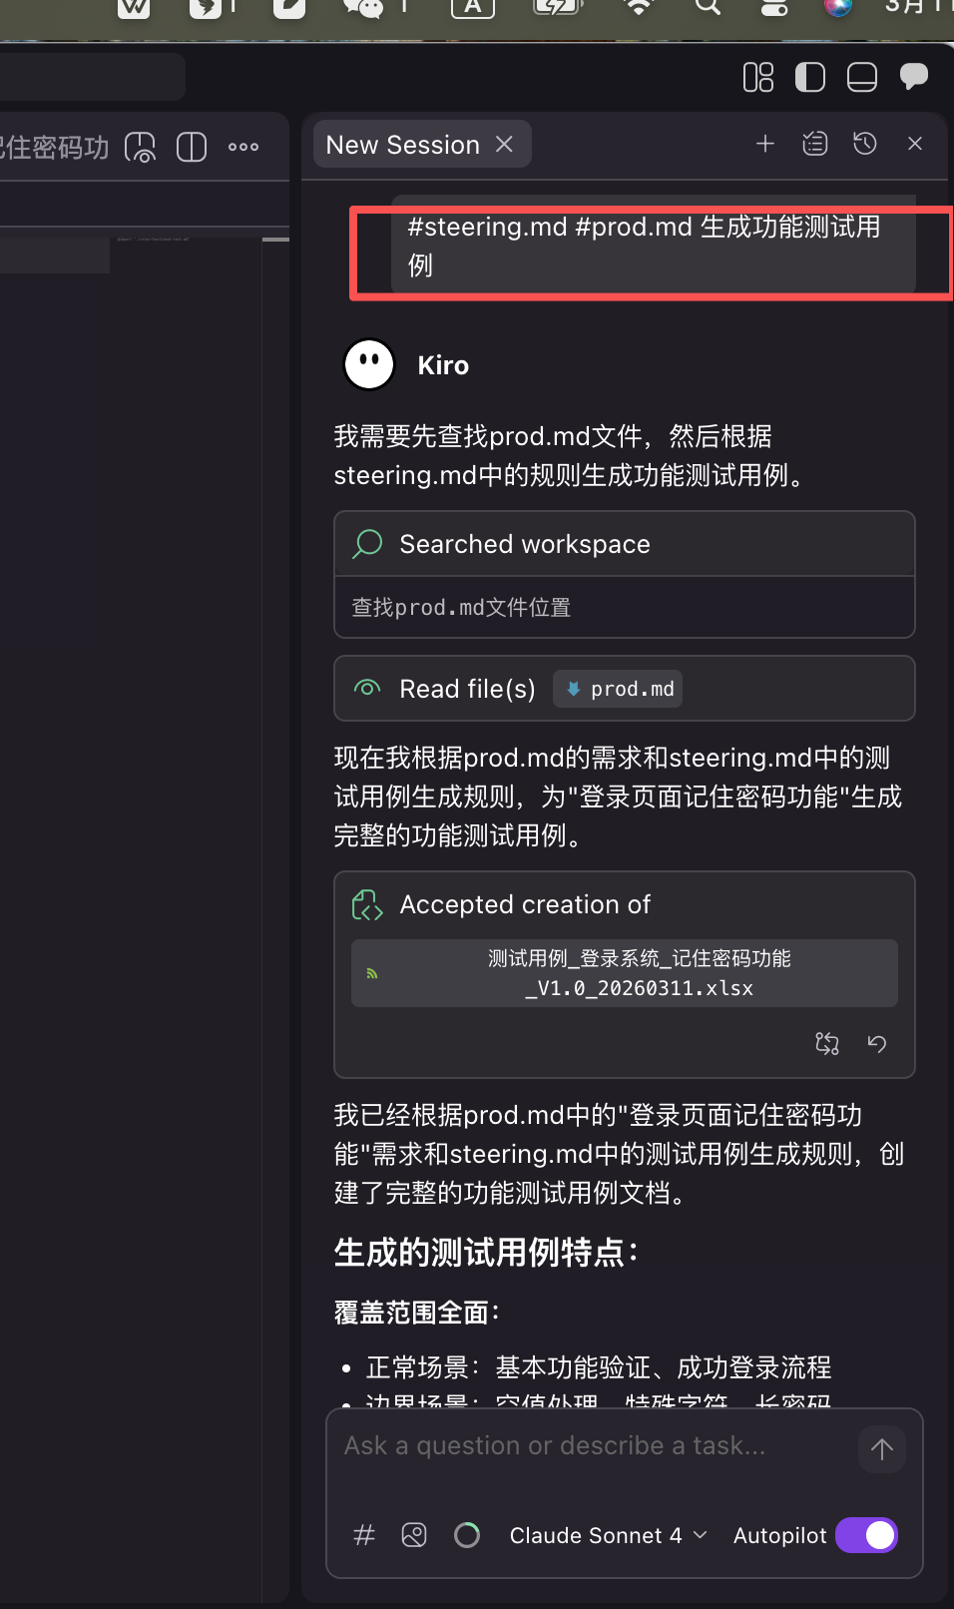Toggle the split editor layout icon

pos(810,76)
